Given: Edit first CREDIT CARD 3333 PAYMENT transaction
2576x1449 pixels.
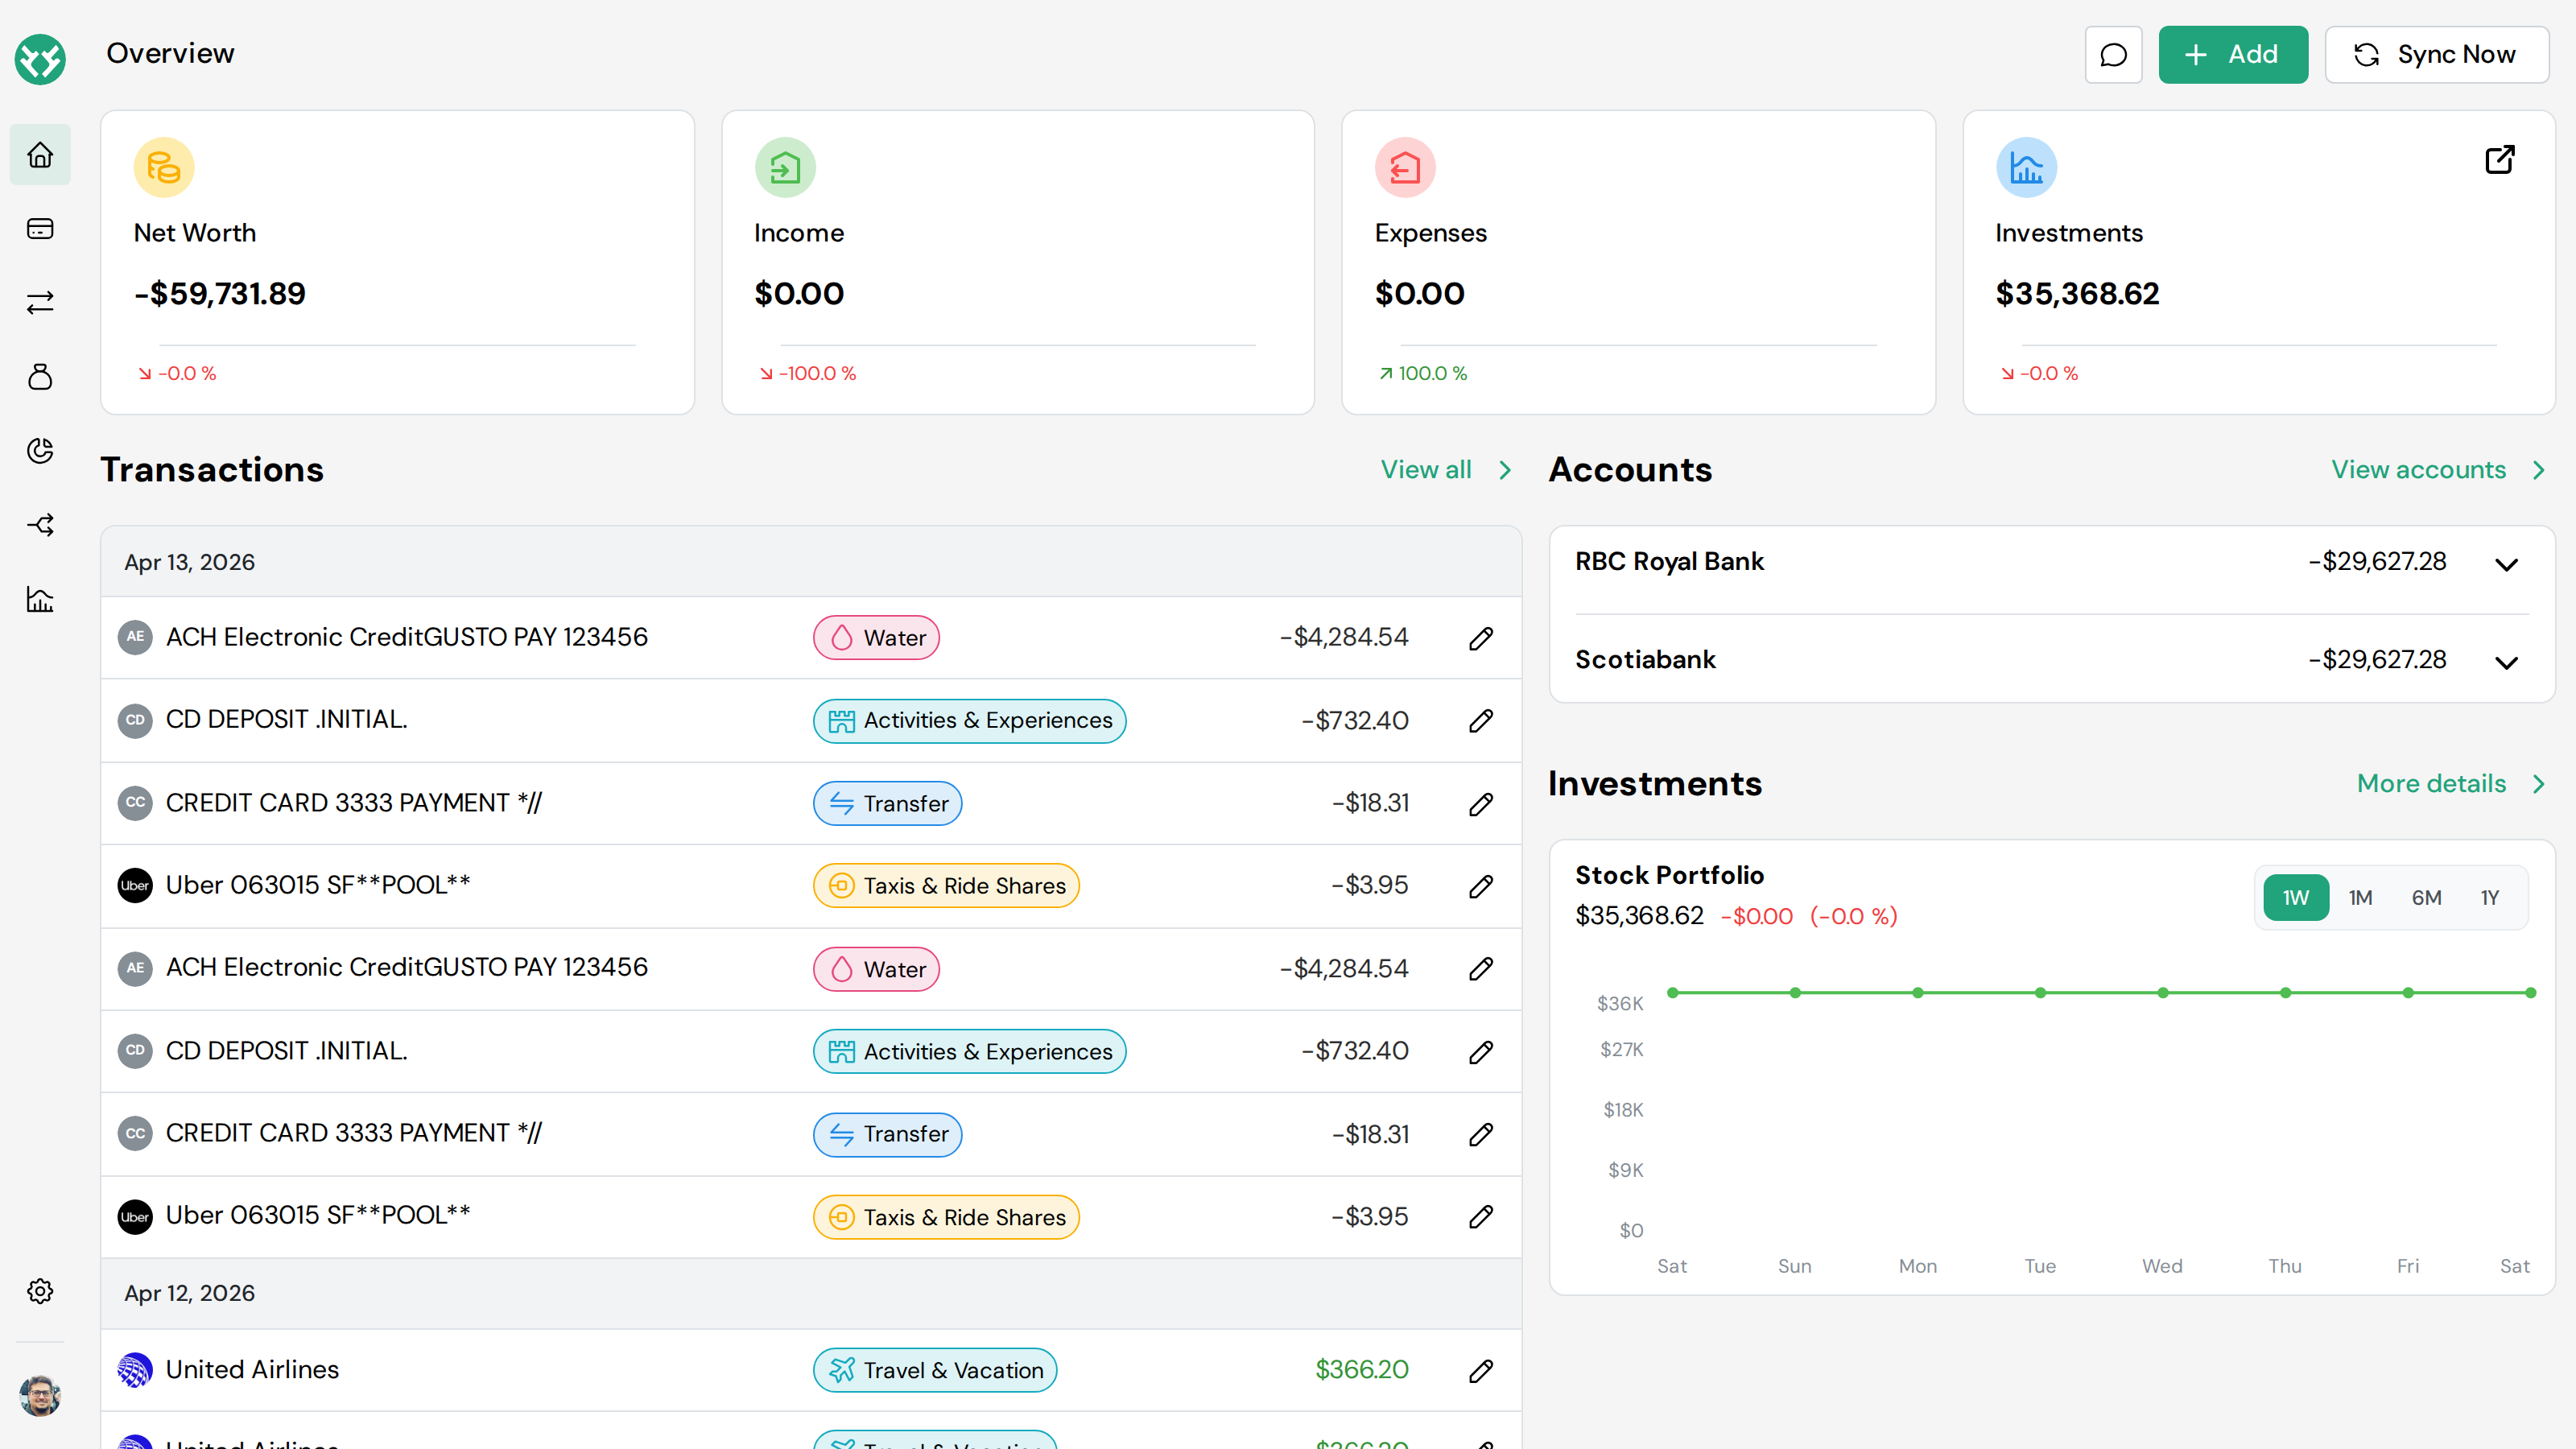Looking at the screenshot, I should pyautogui.click(x=1481, y=804).
